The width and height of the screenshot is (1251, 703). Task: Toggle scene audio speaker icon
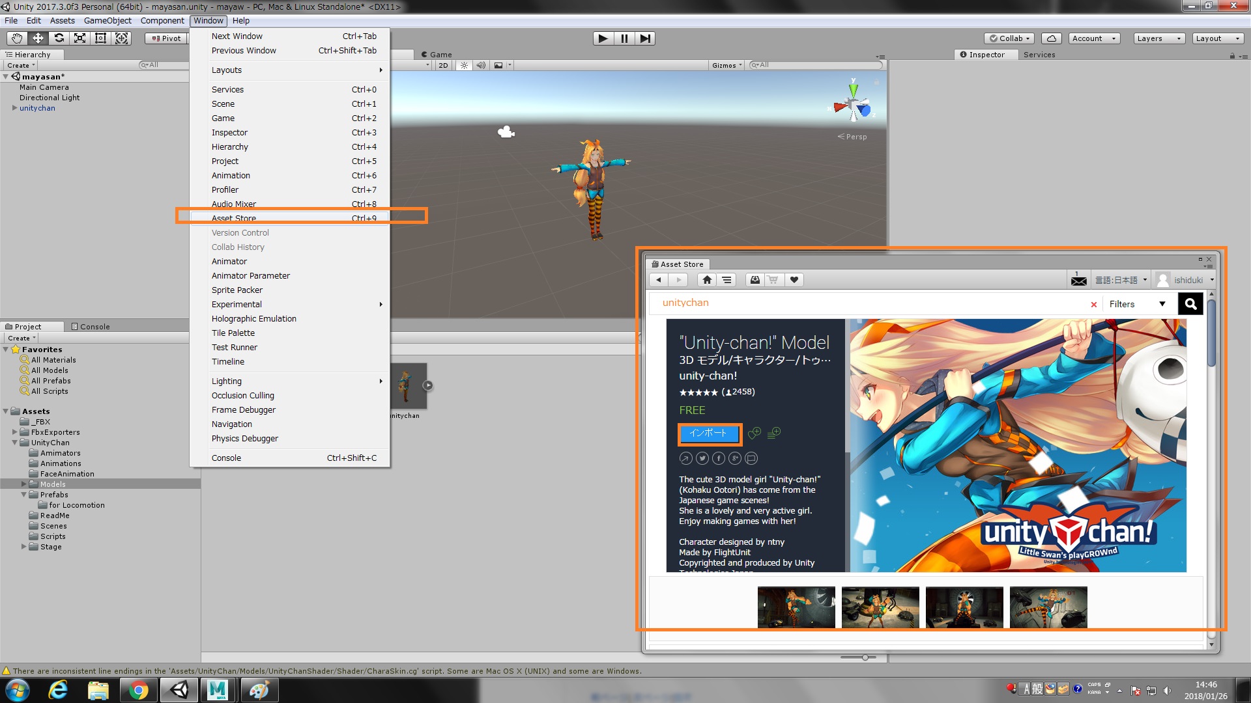[481, 65]
